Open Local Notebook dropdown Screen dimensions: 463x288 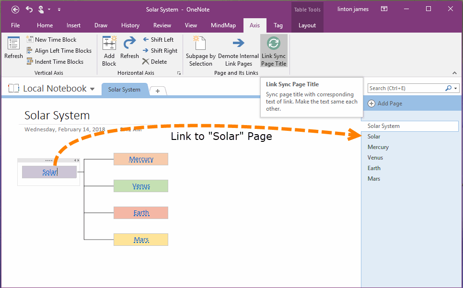pos(93,89)
